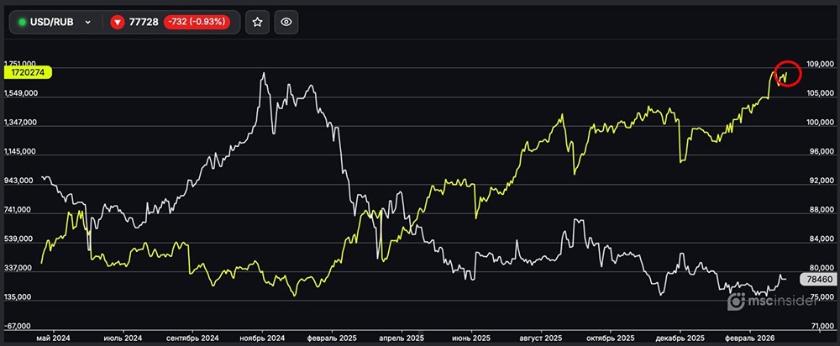Viewport: 840px width, 346px height.
Task: Toggle chart visibility with the eye icon
Action: pyautogui.click(x=286, y=22)
